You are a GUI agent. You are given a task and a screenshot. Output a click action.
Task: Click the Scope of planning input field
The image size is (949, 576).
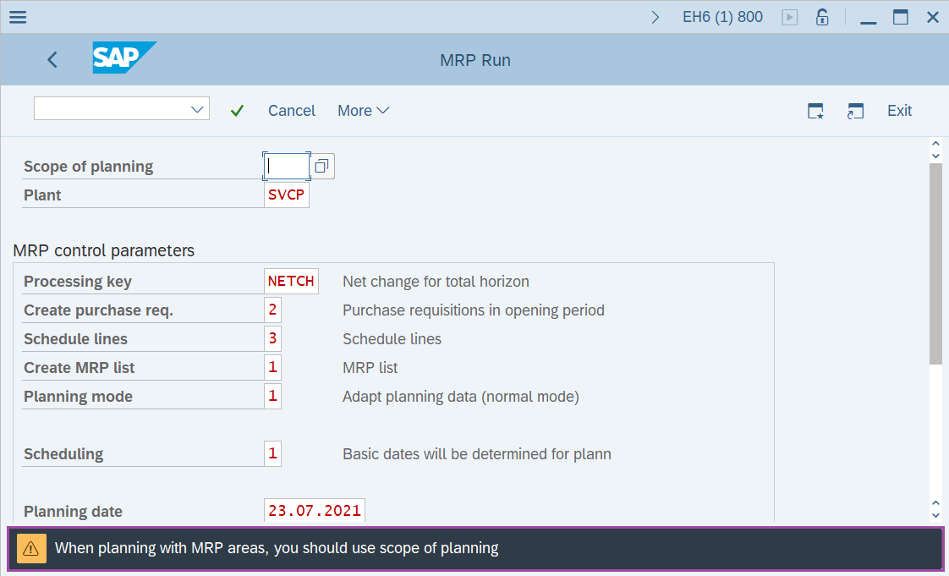[x=287, y=166]
